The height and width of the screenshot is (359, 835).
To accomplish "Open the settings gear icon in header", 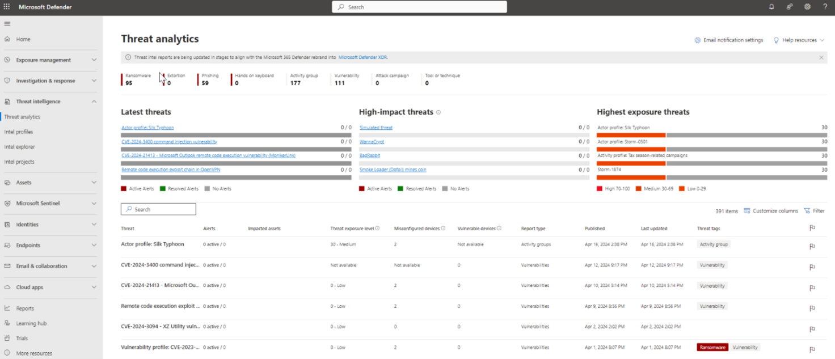I will 807,7.
